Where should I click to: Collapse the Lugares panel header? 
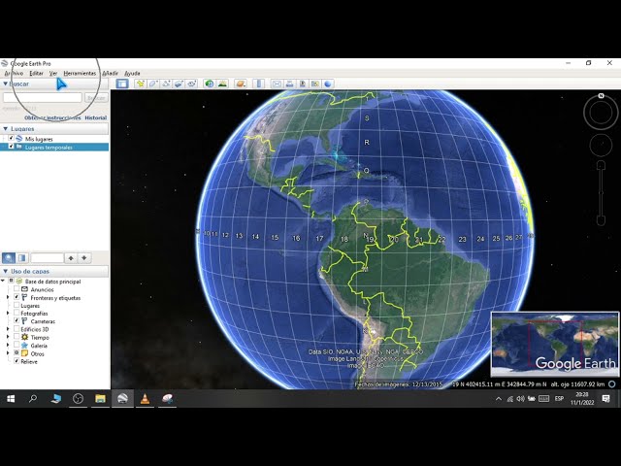[x=6, y=129]
